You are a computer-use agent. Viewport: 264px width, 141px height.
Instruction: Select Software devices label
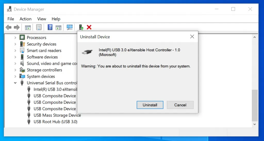click(42, 57)
